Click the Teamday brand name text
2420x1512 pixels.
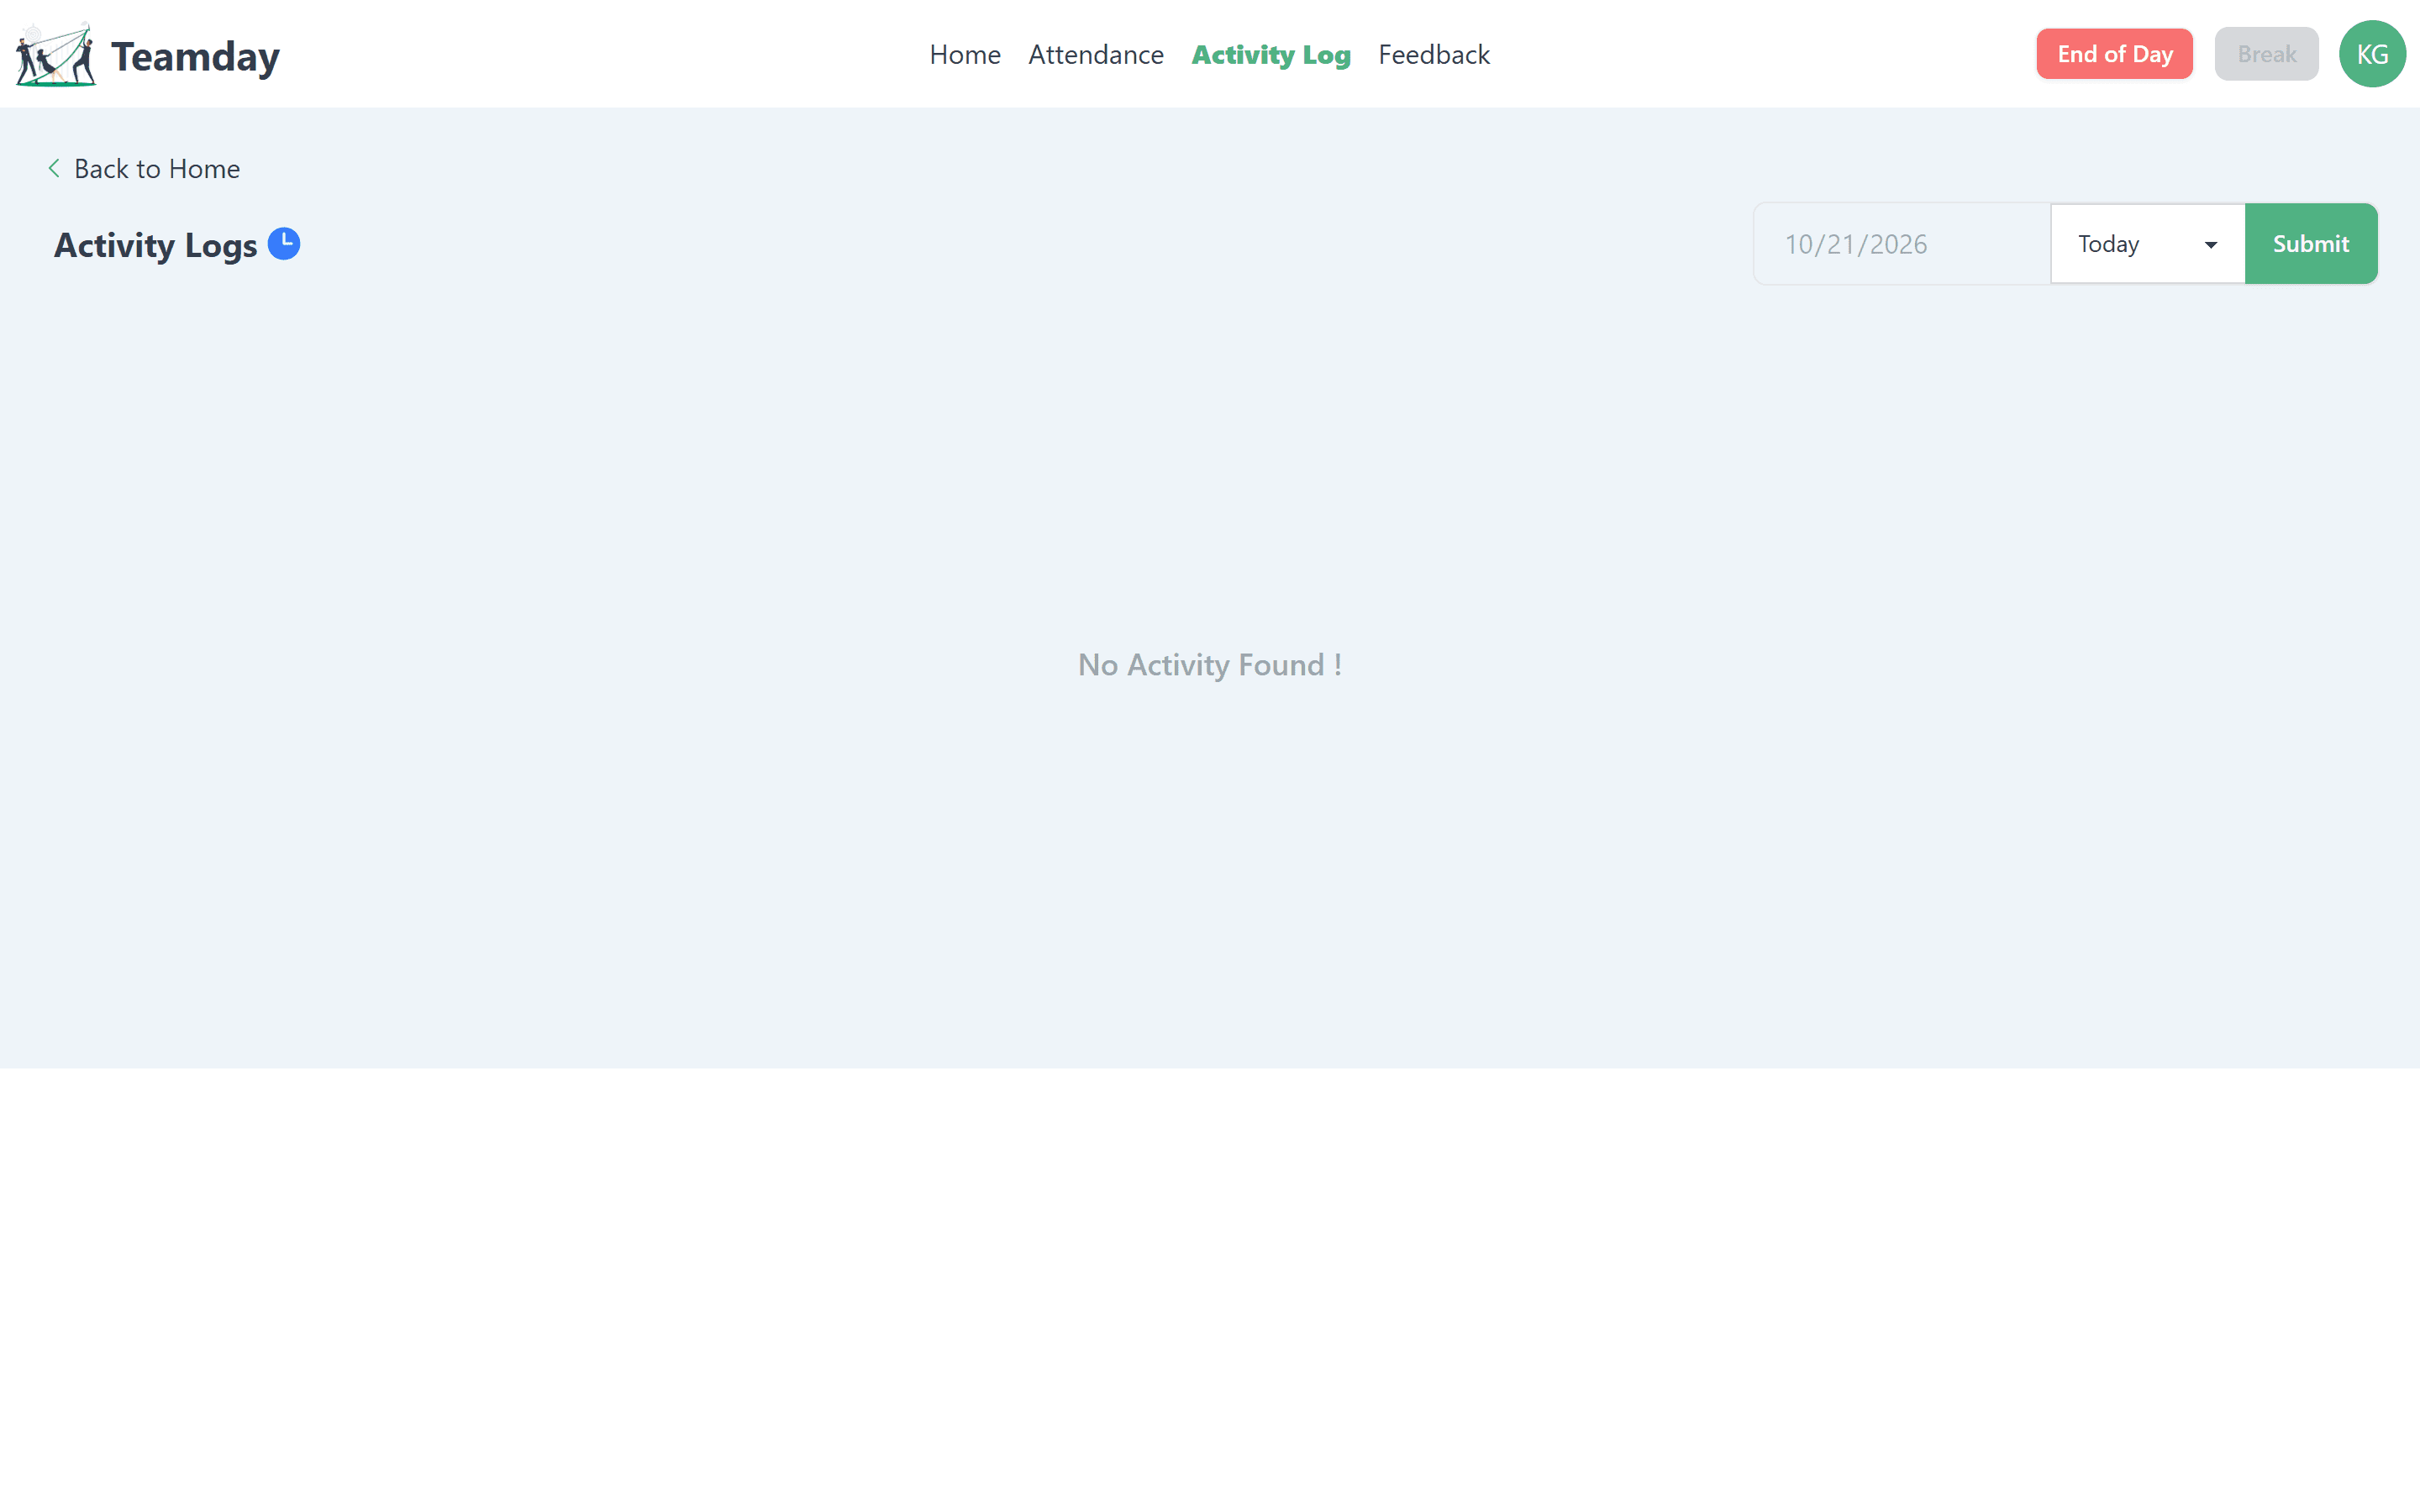(x=195, y=56)
